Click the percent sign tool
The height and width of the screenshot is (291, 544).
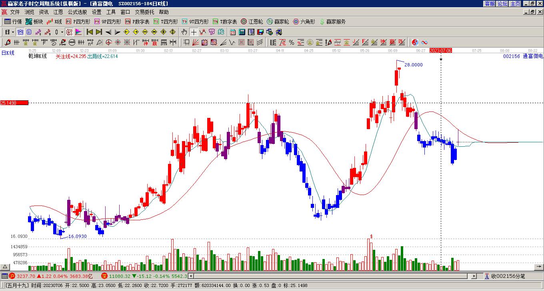point(292,42)
